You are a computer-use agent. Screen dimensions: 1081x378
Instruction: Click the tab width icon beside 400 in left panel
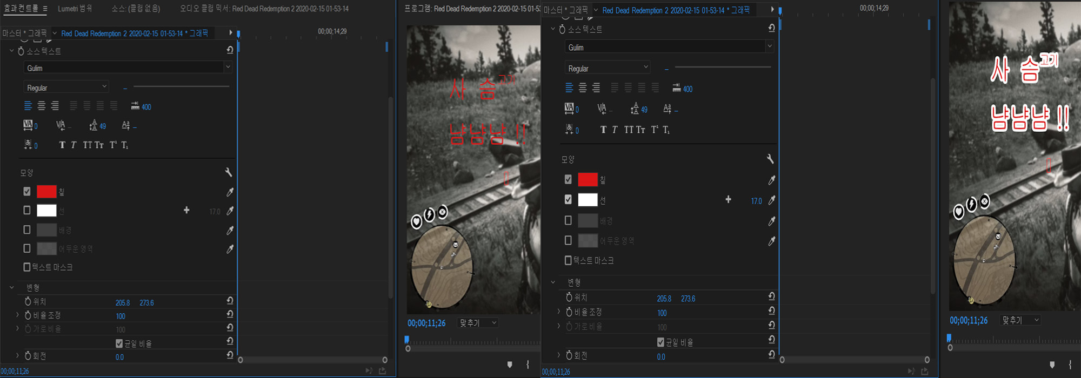pos(135,106)
